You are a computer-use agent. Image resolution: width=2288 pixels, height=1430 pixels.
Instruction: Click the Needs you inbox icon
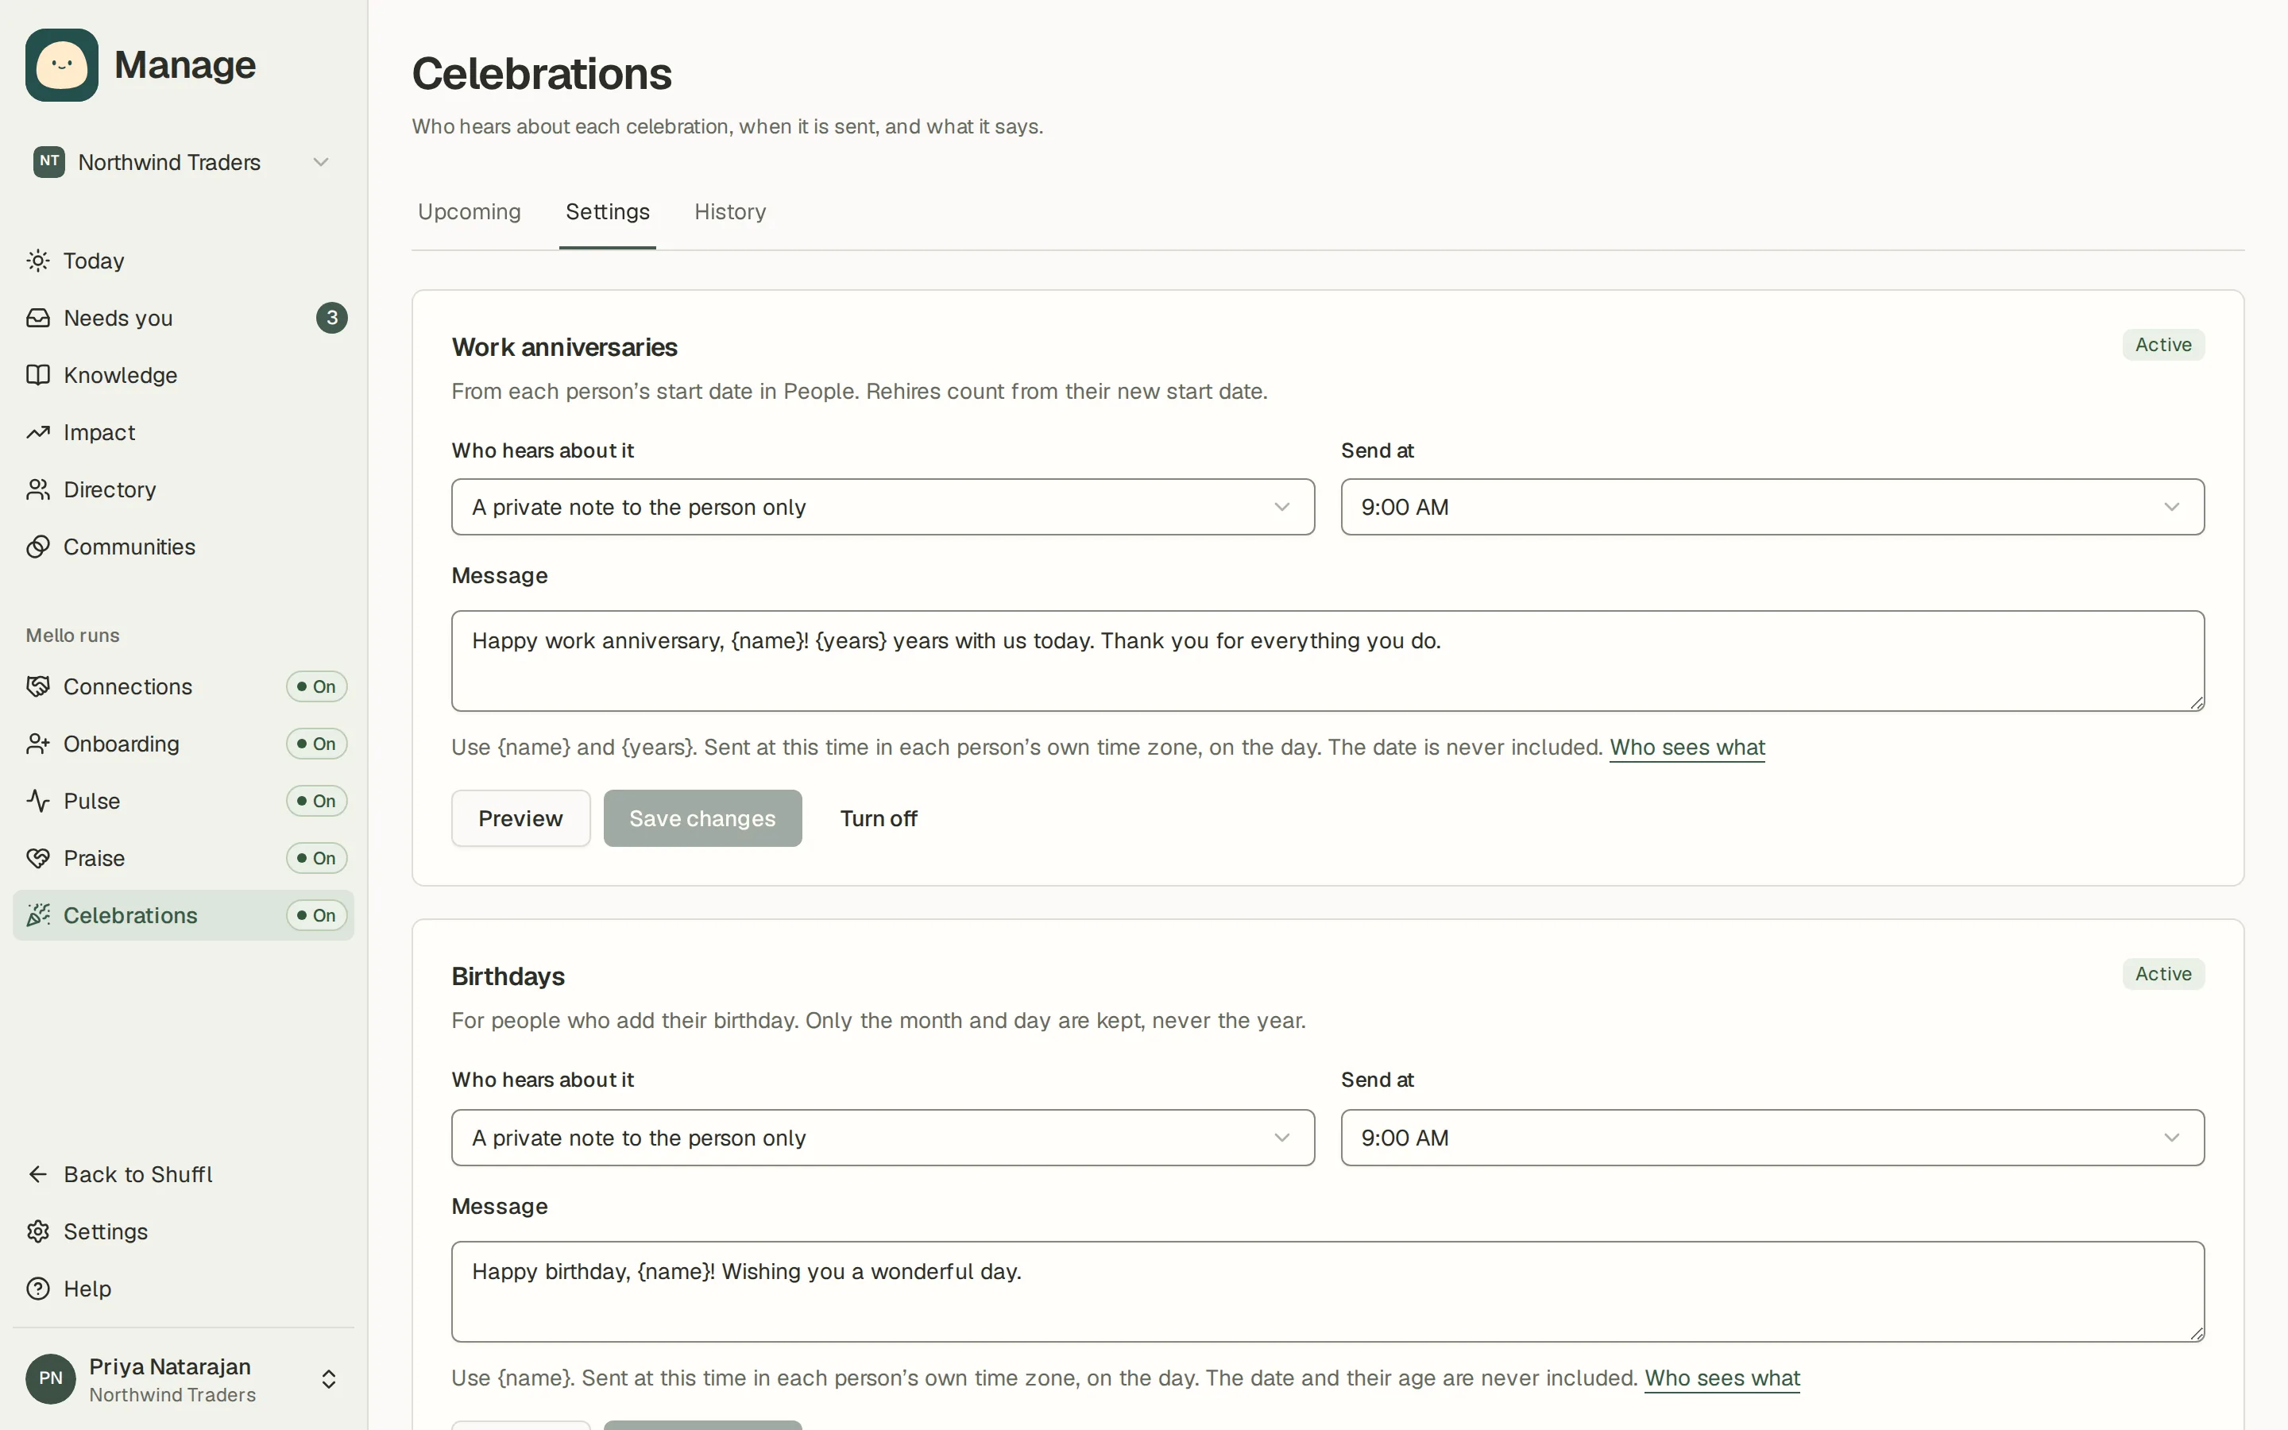pos(38,318)
